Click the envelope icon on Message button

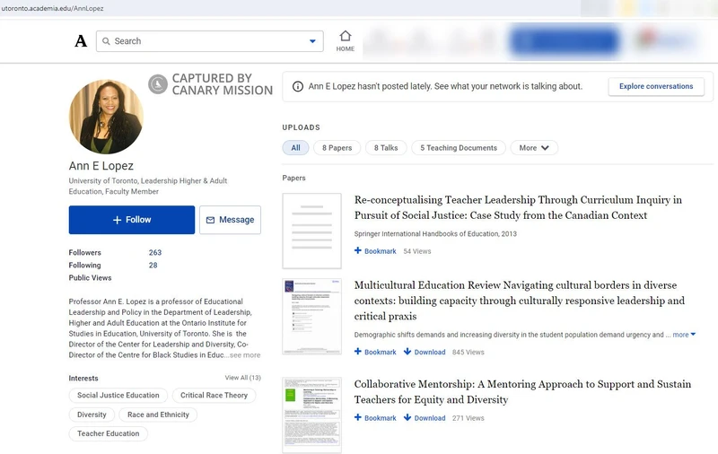(210, 220)
